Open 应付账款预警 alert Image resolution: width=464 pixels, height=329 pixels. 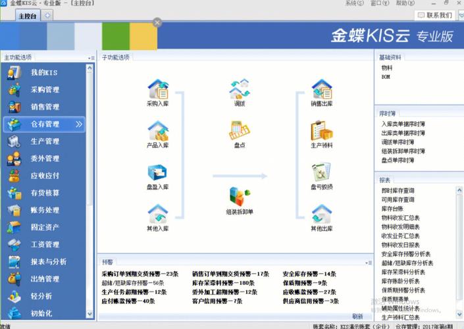click(x=128, y=301)
